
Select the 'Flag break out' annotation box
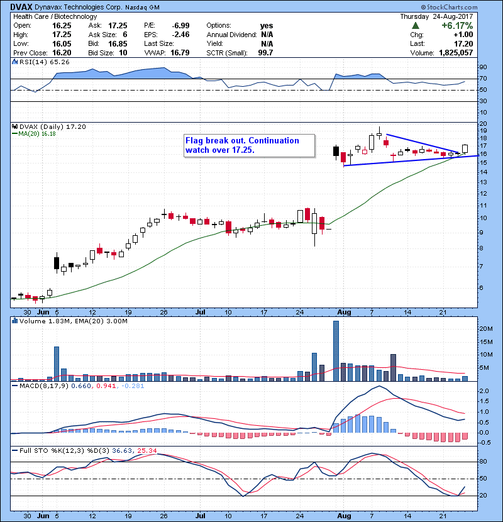coord(248,145)
